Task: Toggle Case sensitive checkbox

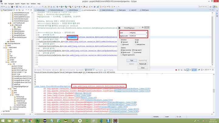Action: point(121,50)
